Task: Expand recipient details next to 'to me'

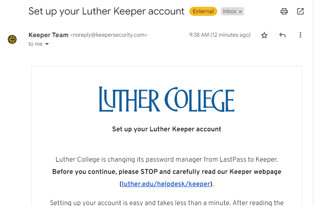Action: point(47,44)
